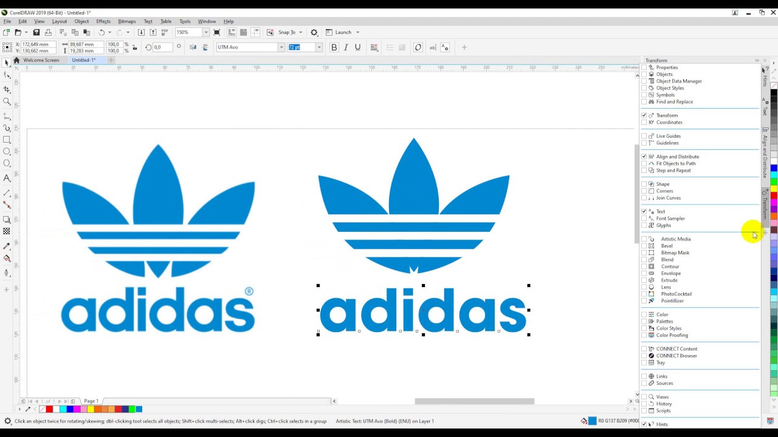Select the Page 1 tab
The image size is (778, 437).
[x=91, y=401]
